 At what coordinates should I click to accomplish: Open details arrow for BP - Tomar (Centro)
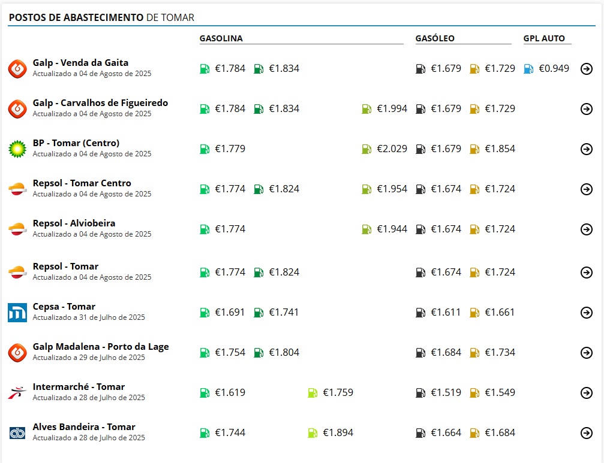(x=586, y=149)
